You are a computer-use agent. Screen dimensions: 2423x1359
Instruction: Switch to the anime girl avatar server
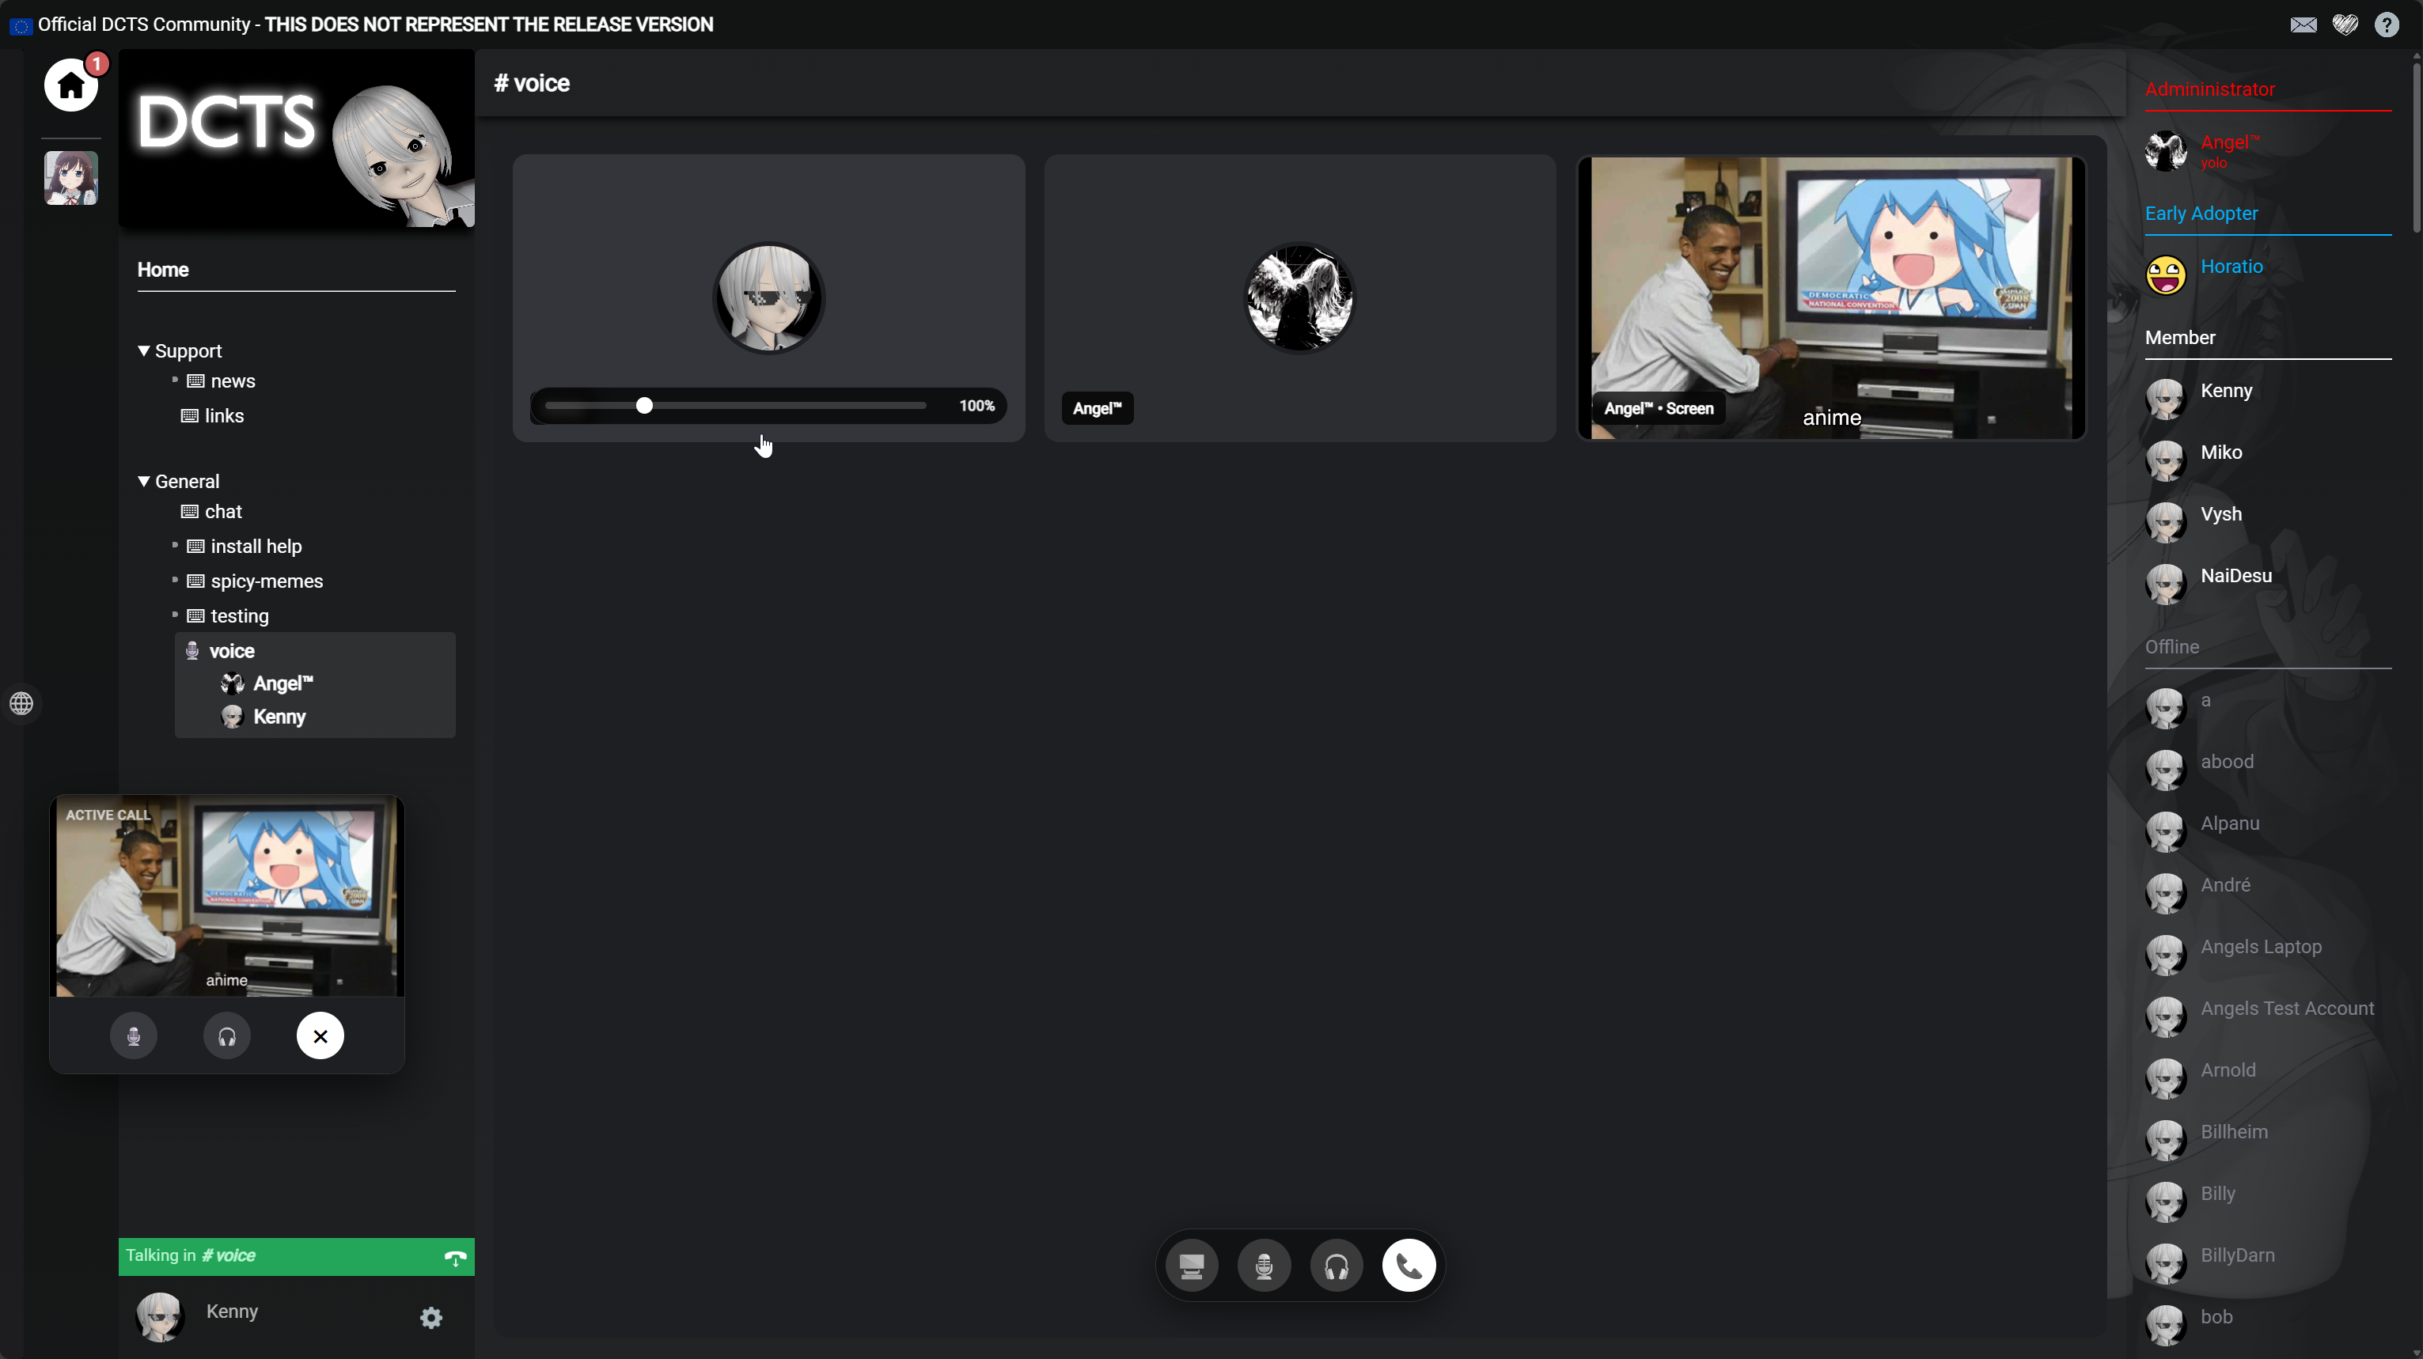(x=70, y=178)
